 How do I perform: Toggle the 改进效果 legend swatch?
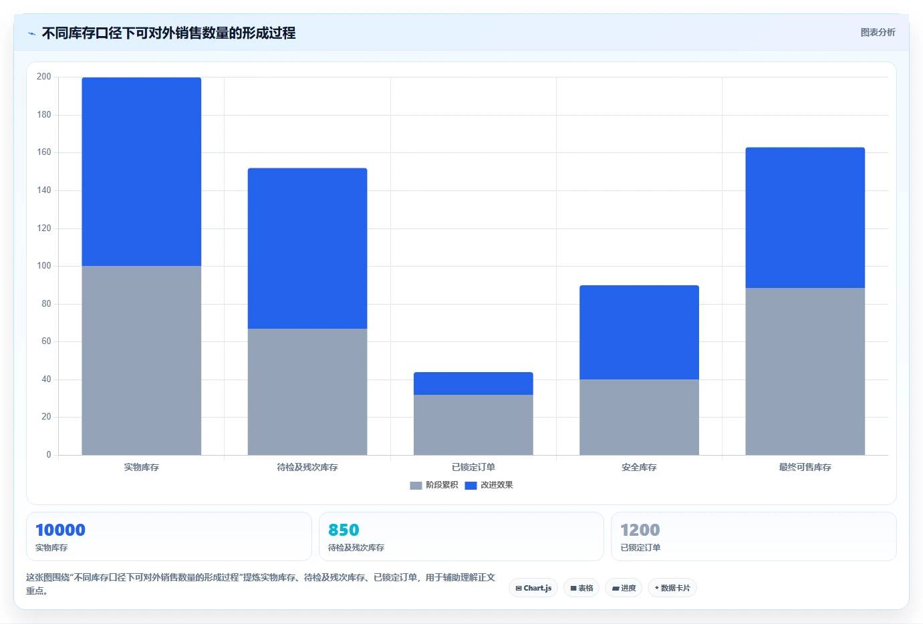[471, 485]
